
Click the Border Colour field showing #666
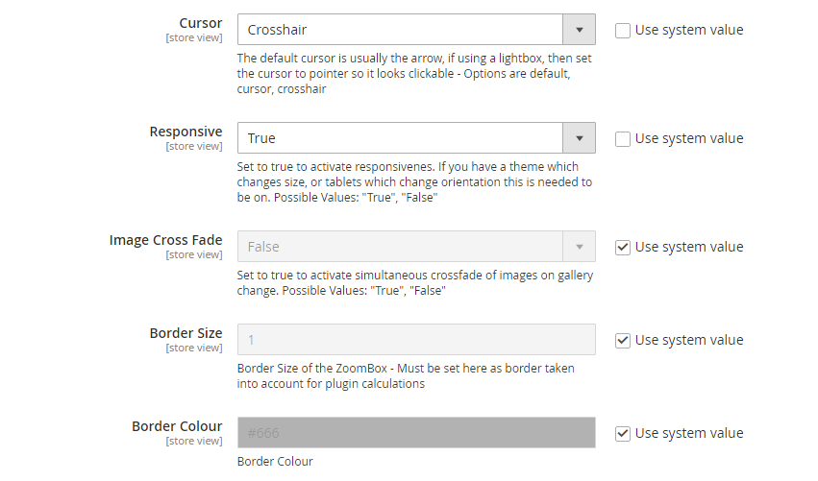coord(416,433)
